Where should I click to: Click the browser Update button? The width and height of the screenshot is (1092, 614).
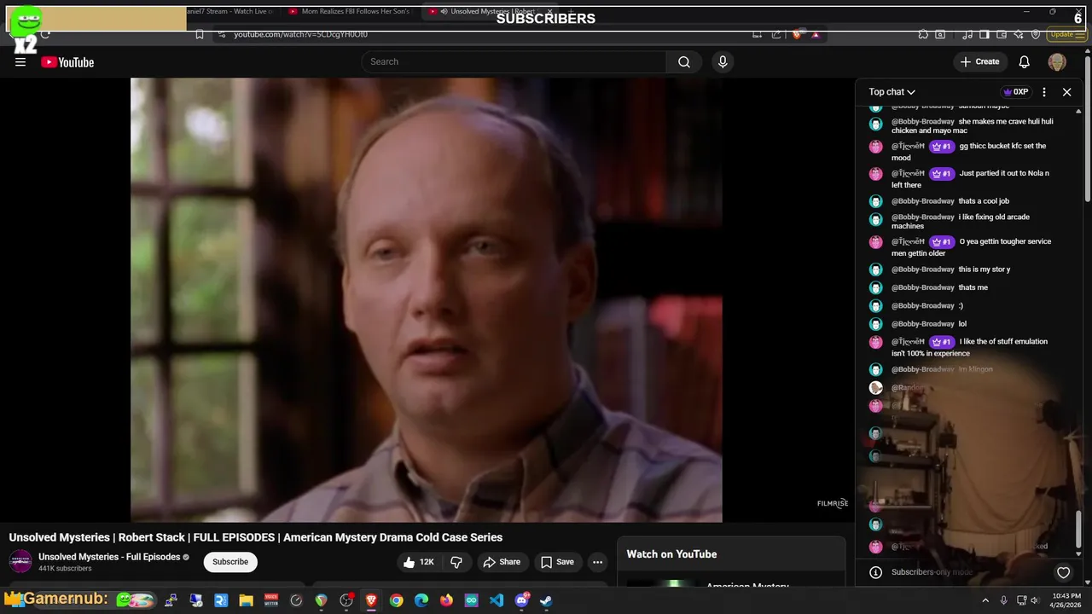(1067, 34)
